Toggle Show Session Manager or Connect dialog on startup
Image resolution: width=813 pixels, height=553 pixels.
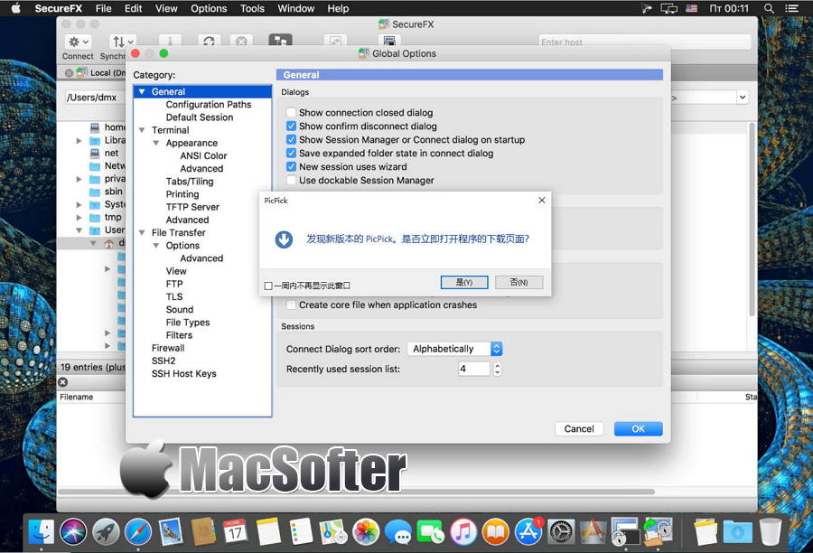(x=292, y=139)
